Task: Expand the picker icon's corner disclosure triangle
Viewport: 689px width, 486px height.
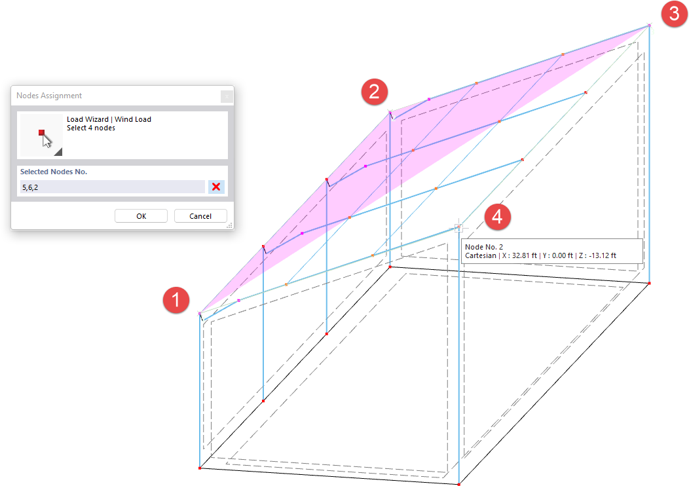Action: coord(58,153)
